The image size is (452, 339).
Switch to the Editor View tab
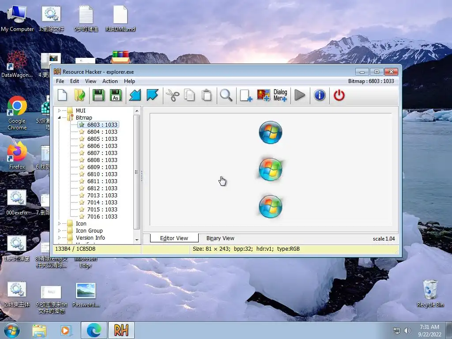click(174, 238)
